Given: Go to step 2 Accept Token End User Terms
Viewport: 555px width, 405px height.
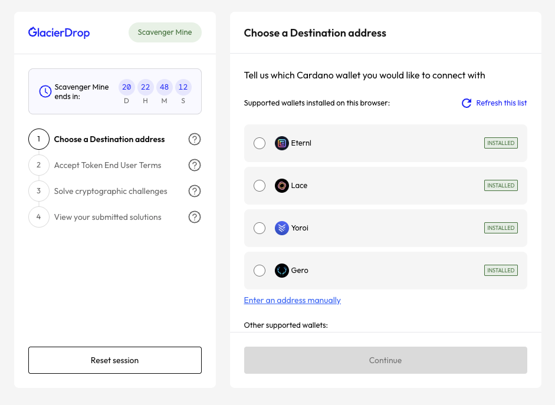Looking at the screenshot, I should pos(107,166).
